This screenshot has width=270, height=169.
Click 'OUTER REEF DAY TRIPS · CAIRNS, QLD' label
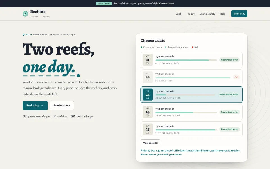pyautogui.click(x=54, y=35)
